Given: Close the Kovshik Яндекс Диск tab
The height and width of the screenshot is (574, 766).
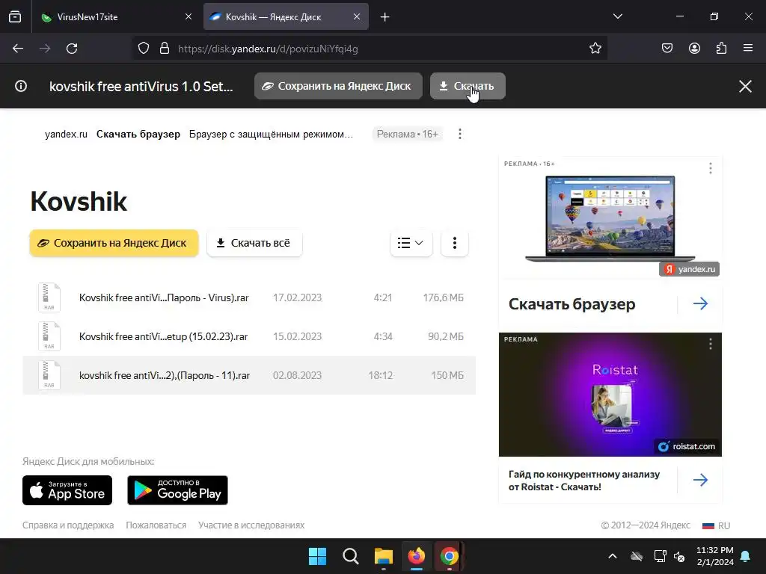Looking at the screenshot, I should (357, 17).
